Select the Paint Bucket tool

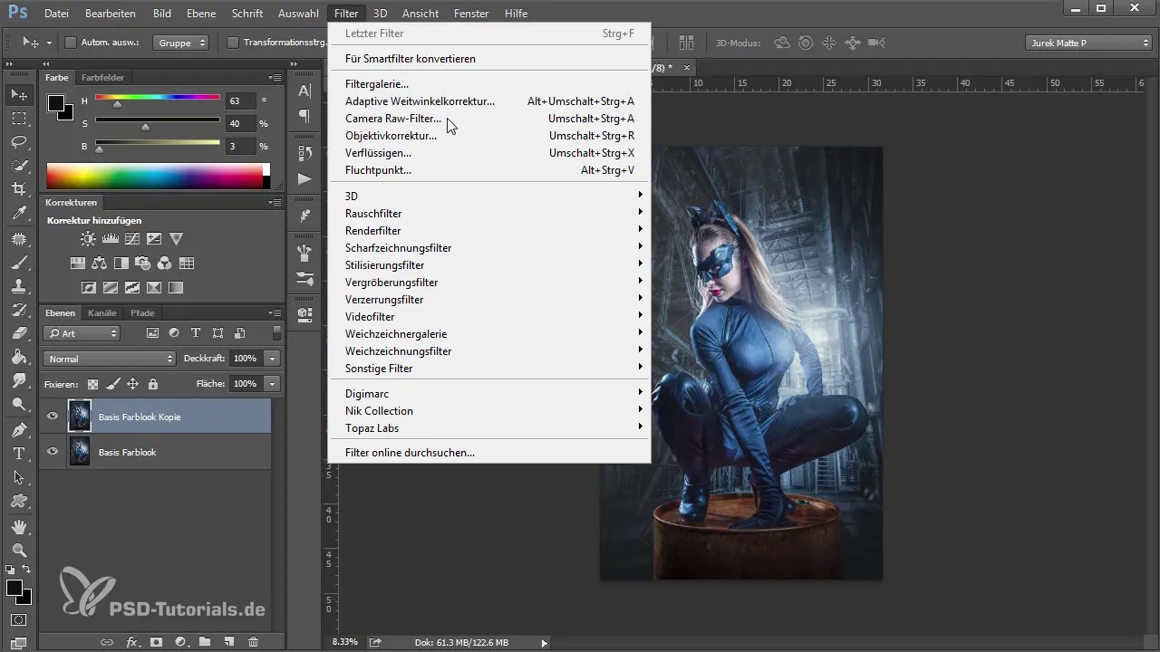[19, 357]
